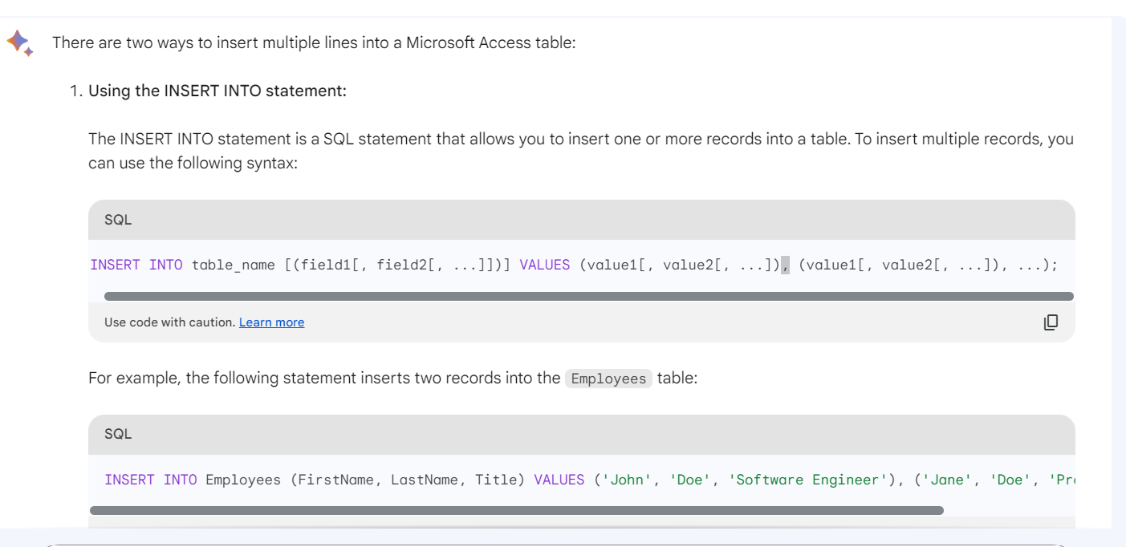Screen dimensions: 1126x547
Task: Click the horizontal scrollbar under the Employees example code
Action: (x=517, y=510)
